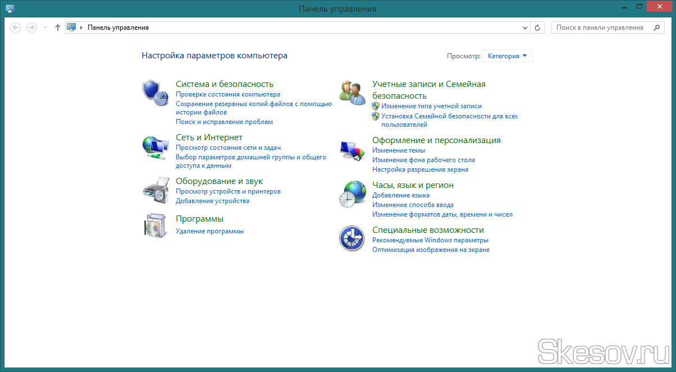This screenshot has height=372, width=676.
Task: Open recent locations dropdown arrow
Action: click(45, 27)
